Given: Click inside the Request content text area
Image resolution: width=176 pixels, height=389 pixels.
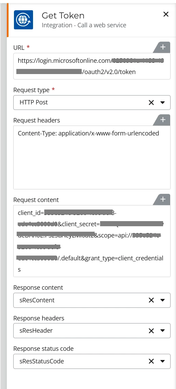Looking at the screenshot, I should point(92,241).
